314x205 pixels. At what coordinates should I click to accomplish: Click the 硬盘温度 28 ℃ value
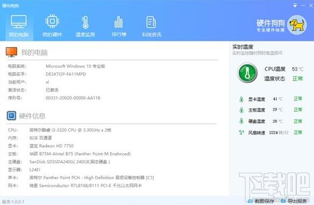click(278, 121)
